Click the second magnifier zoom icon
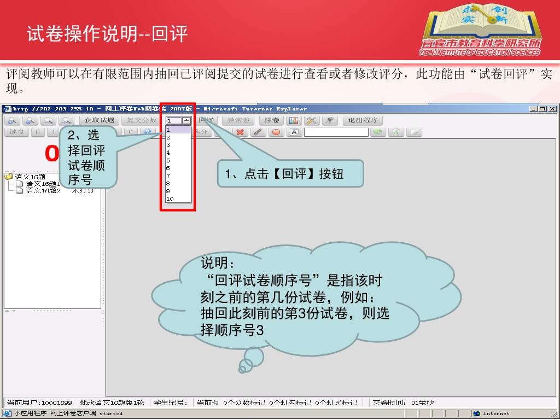 [30, 121]
